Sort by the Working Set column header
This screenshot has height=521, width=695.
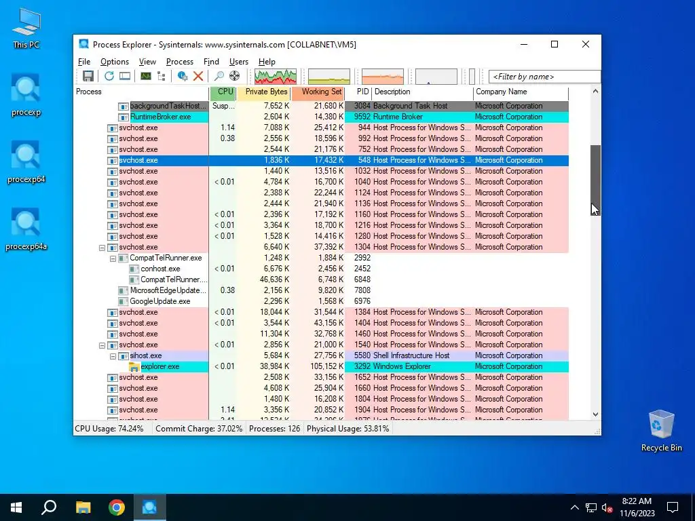tap(318, 92)
